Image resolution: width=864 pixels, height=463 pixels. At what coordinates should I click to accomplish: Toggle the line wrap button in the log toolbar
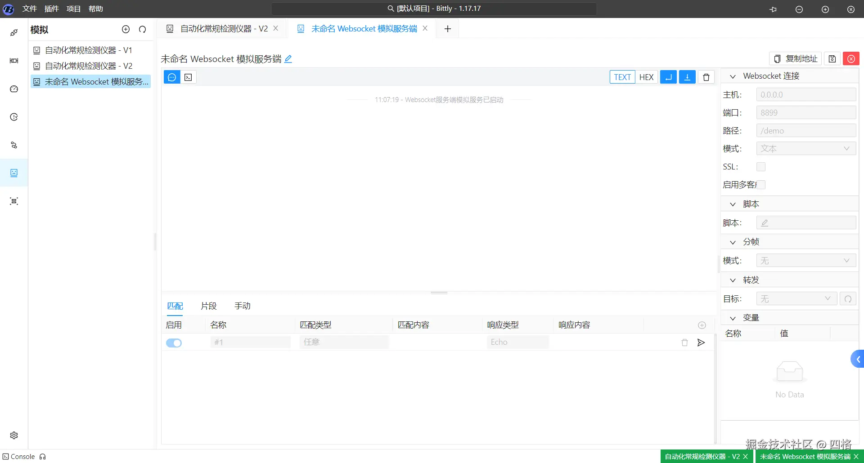(x=668, y=77)
